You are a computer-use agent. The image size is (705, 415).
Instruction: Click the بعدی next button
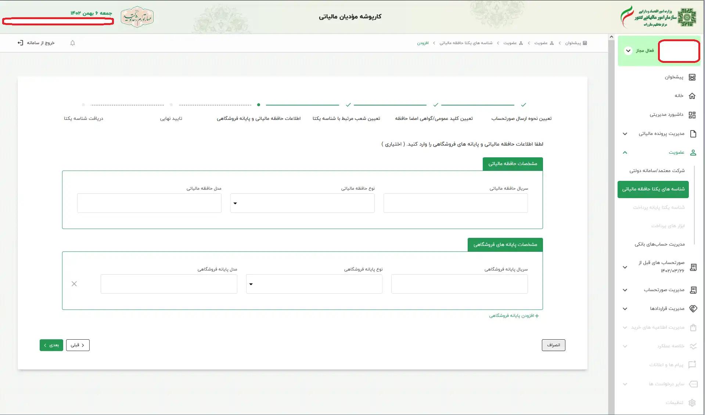(x=51, y=345)
